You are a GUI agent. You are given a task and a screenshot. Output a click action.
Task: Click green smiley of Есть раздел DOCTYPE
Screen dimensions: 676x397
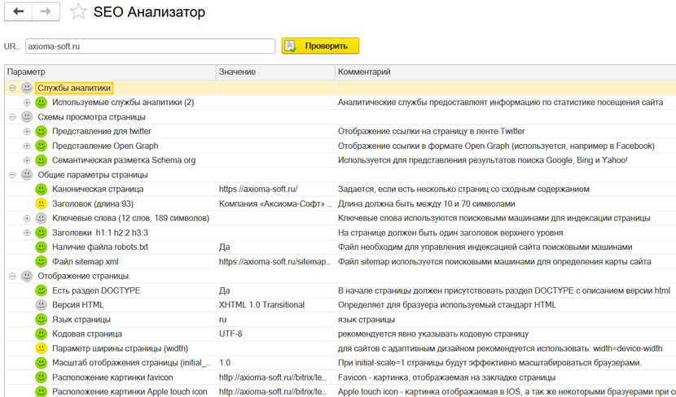[x=41, y=290]
